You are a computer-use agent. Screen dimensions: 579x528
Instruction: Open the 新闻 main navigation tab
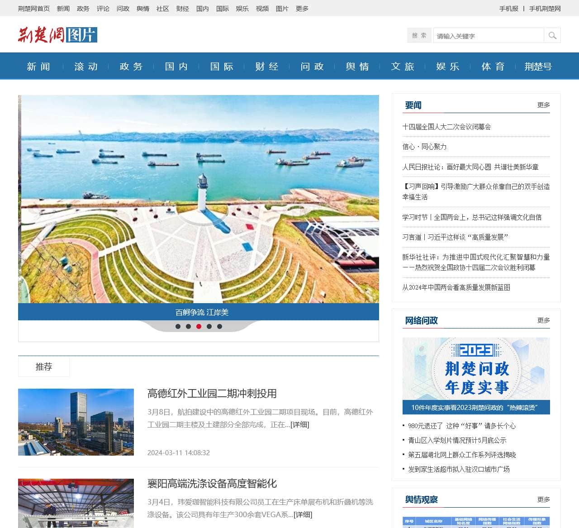38,67
